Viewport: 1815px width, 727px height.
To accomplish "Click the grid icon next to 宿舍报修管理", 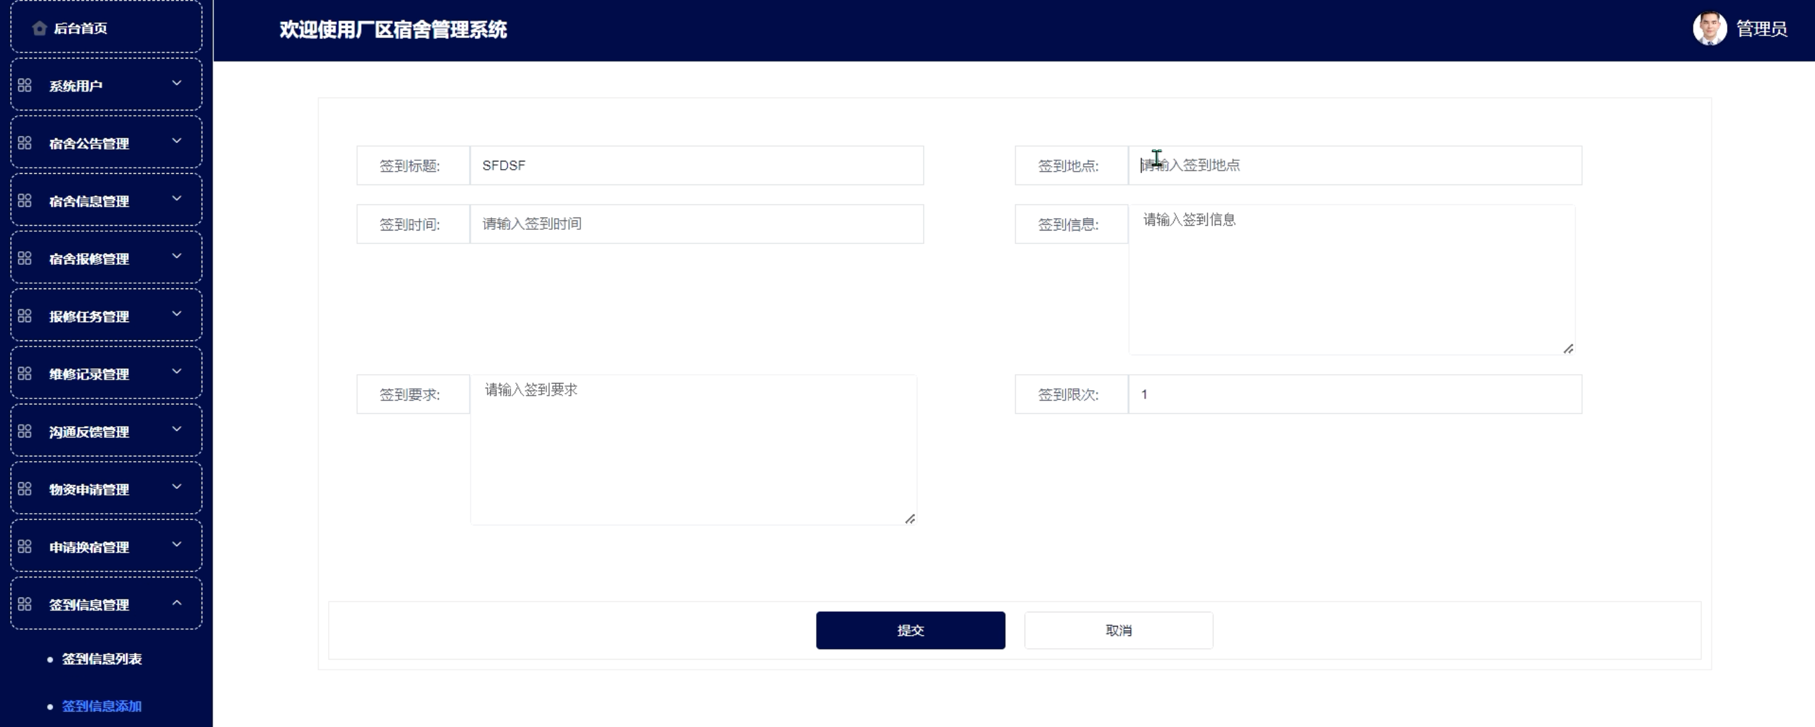I will click(25, 258).
